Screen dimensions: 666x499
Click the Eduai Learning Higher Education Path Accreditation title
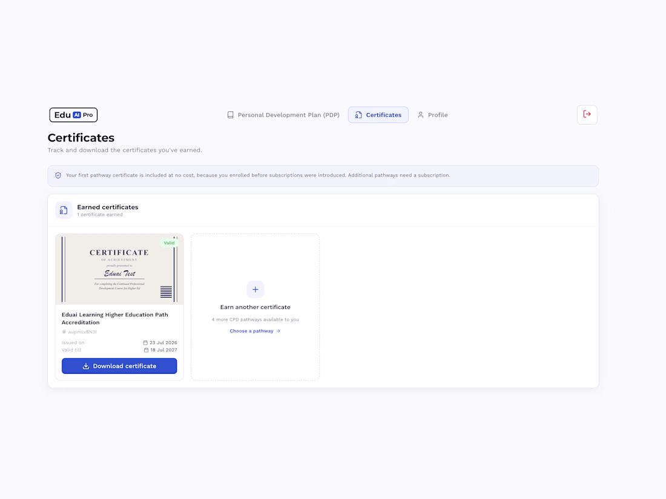tap(114, 318)
